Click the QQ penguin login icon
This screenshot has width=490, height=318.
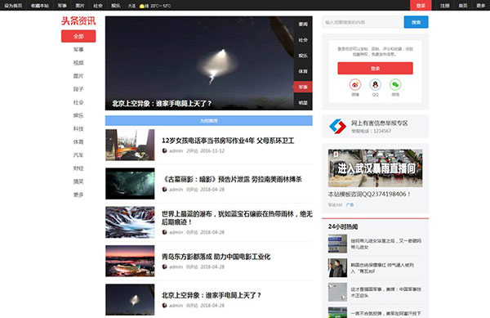click(x=376, y=85)
